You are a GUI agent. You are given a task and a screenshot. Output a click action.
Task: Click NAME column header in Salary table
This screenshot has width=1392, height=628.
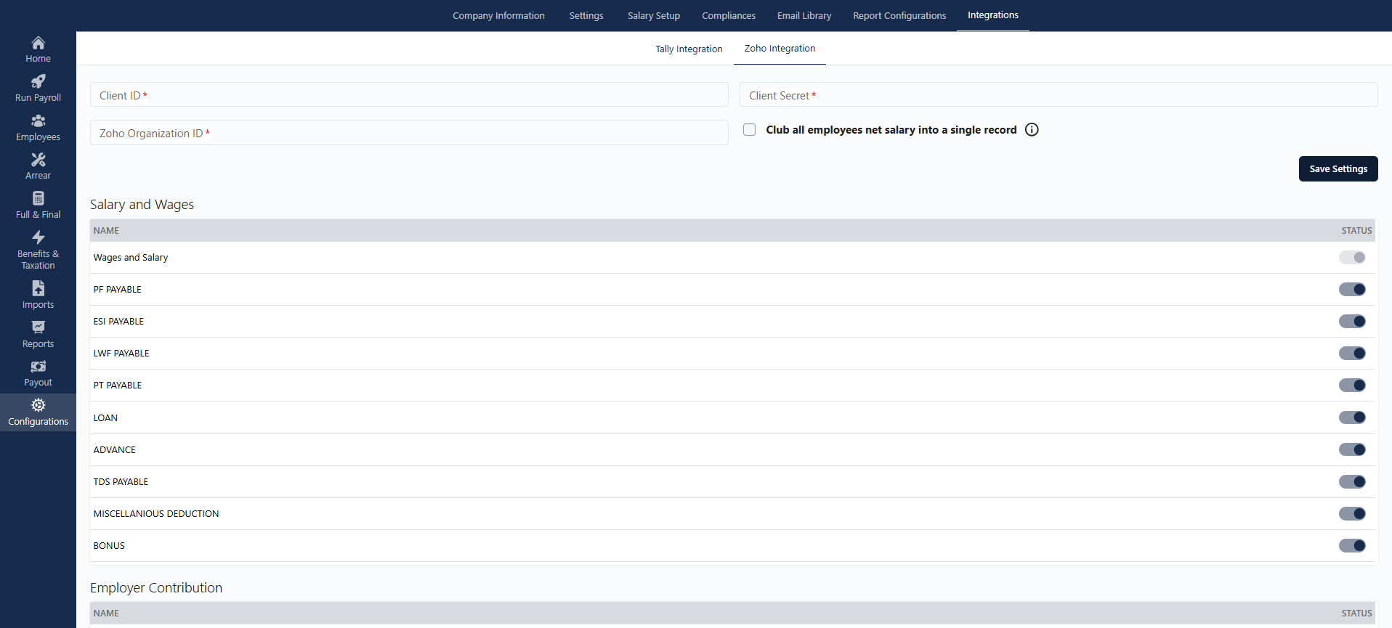106,231
